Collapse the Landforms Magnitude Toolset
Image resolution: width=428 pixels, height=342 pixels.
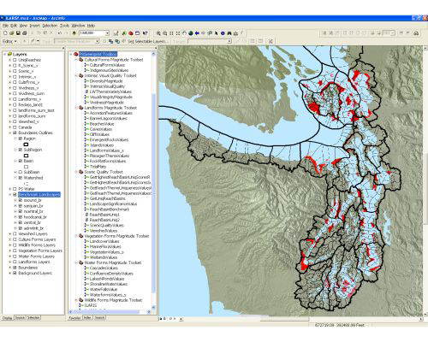76,108
